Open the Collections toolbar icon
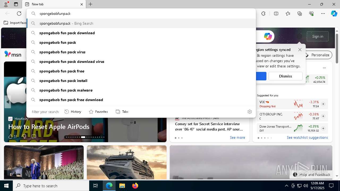The image size is (340, 191). pos(300,14)
